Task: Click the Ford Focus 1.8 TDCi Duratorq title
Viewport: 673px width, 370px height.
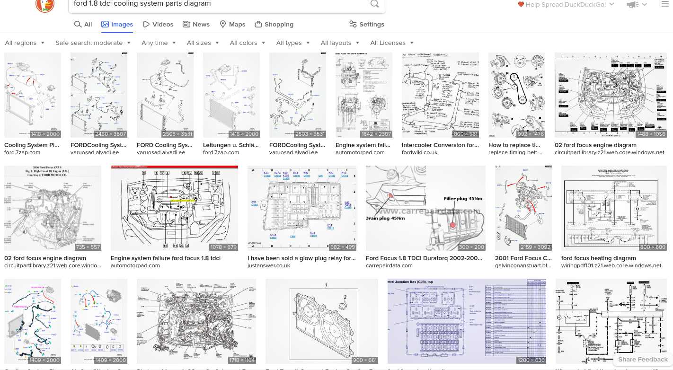Action: [424, 258]
